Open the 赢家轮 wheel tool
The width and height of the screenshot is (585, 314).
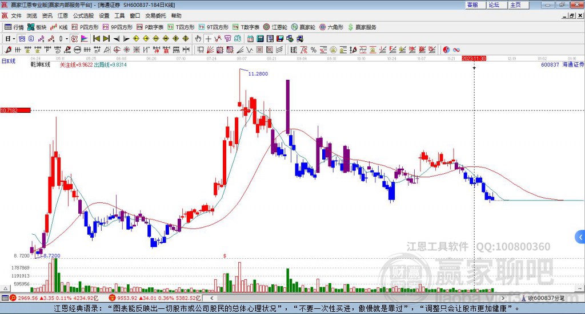(x=303, y=27)
